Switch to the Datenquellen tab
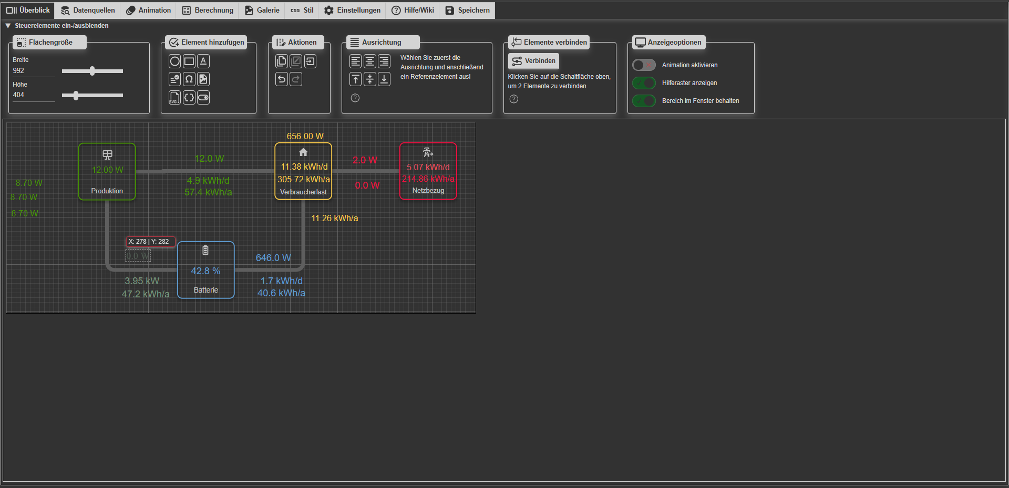This screenshot has width=1009, height=488. coord(88,11)
